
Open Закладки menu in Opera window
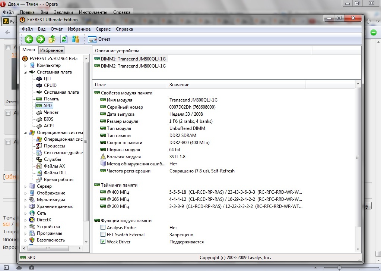[x=63, y=12]
